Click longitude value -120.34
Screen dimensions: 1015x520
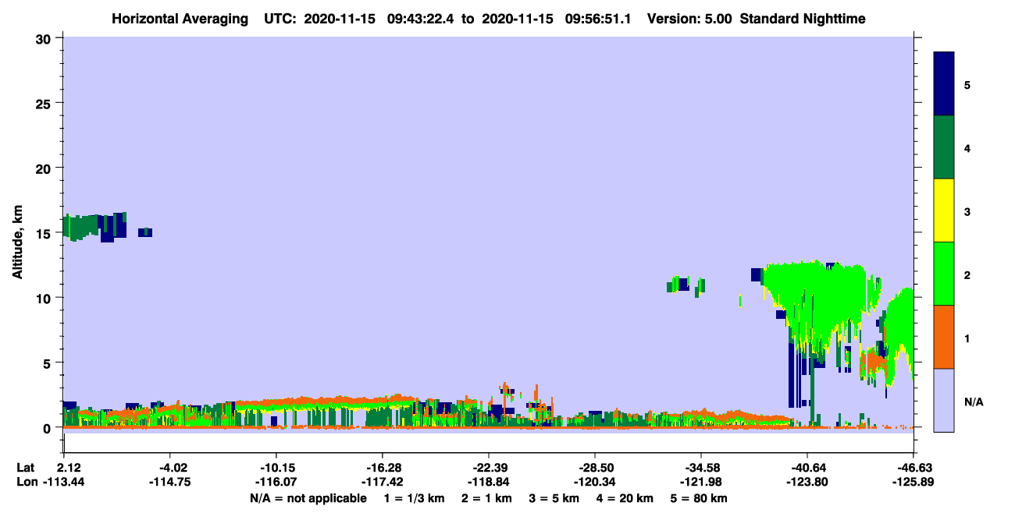click(x=595, y=482)
